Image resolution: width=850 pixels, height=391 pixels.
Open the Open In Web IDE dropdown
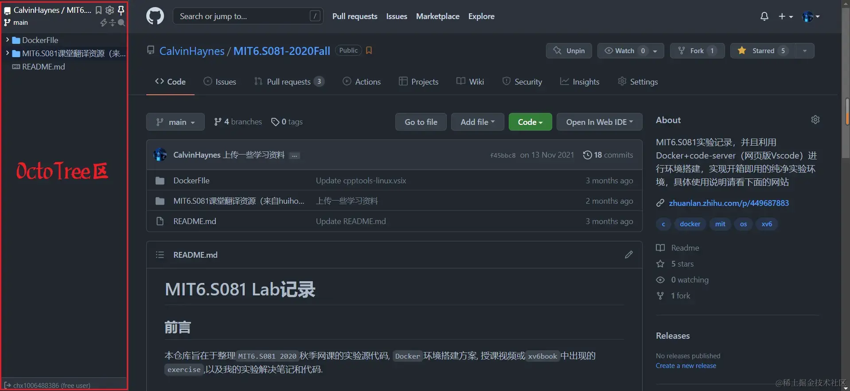(600, 122)
